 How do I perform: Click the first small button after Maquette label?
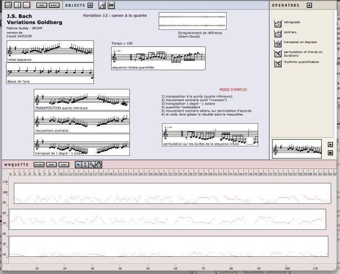pyautogui.click(x=39, y=164)
